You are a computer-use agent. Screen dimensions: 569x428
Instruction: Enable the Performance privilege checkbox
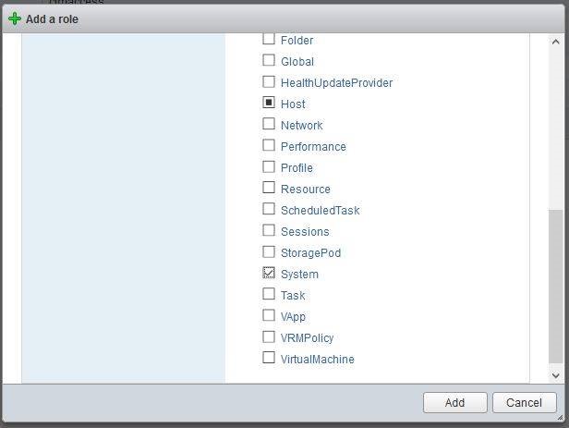tap(269, 146)
